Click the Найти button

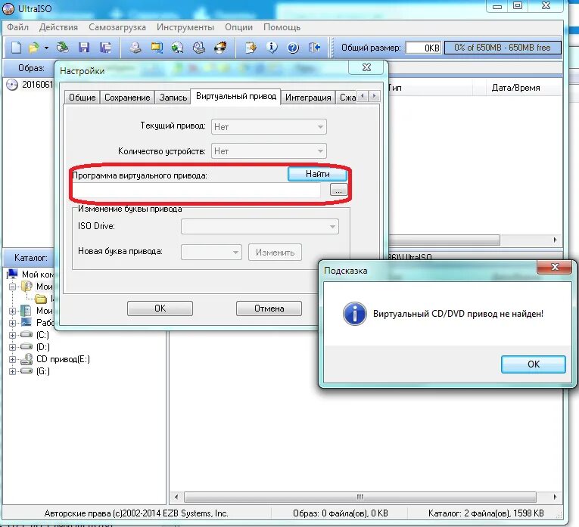tap(318, 174)
